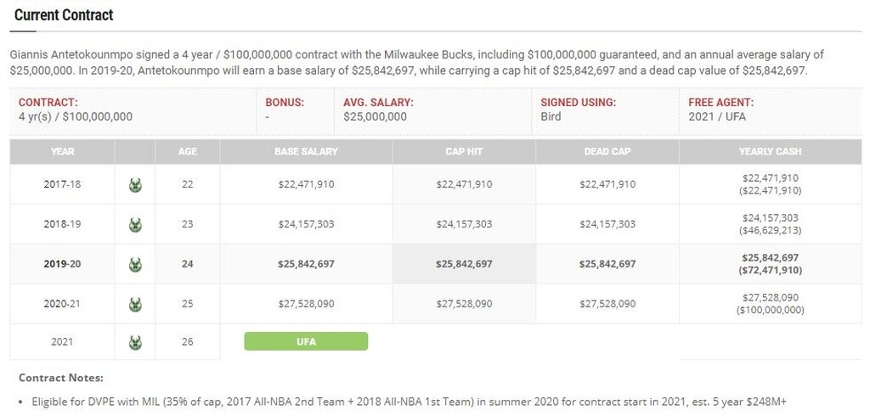The image size is (870, 416).
Task: Click the AGE column header
Action: (188, 152)
